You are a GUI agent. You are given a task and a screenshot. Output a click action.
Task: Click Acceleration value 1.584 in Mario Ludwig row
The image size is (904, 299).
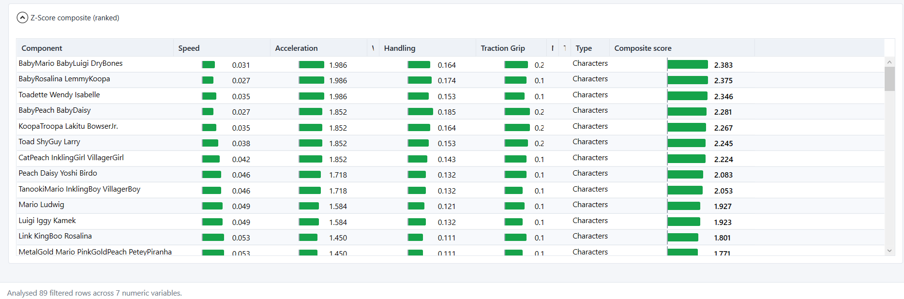pos(338,206)
